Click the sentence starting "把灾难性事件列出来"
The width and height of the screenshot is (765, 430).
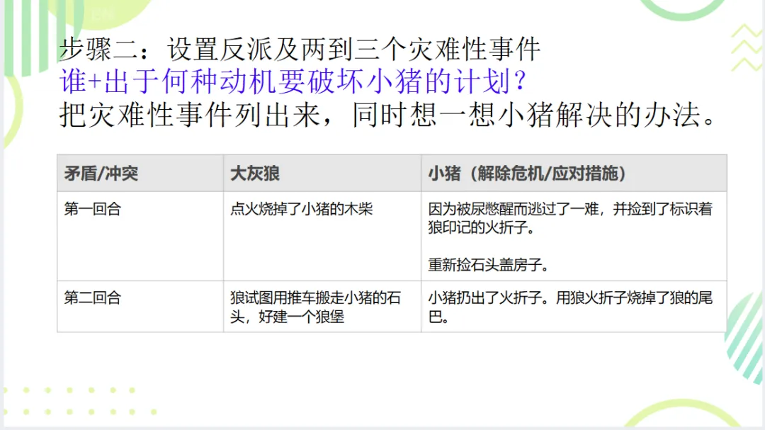pos(388,115)
